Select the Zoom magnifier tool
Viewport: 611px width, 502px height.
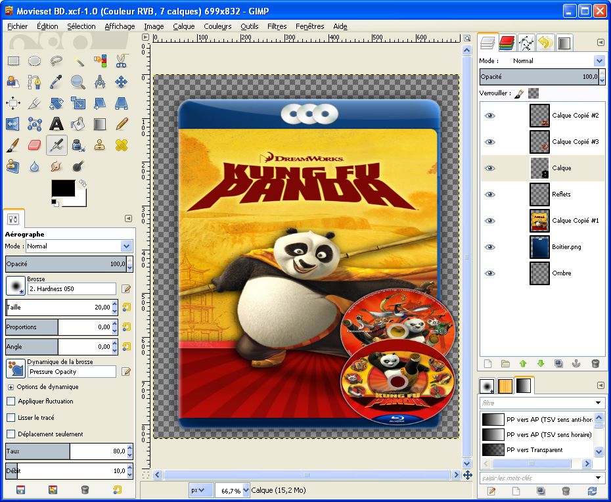[x=78, y=82]
